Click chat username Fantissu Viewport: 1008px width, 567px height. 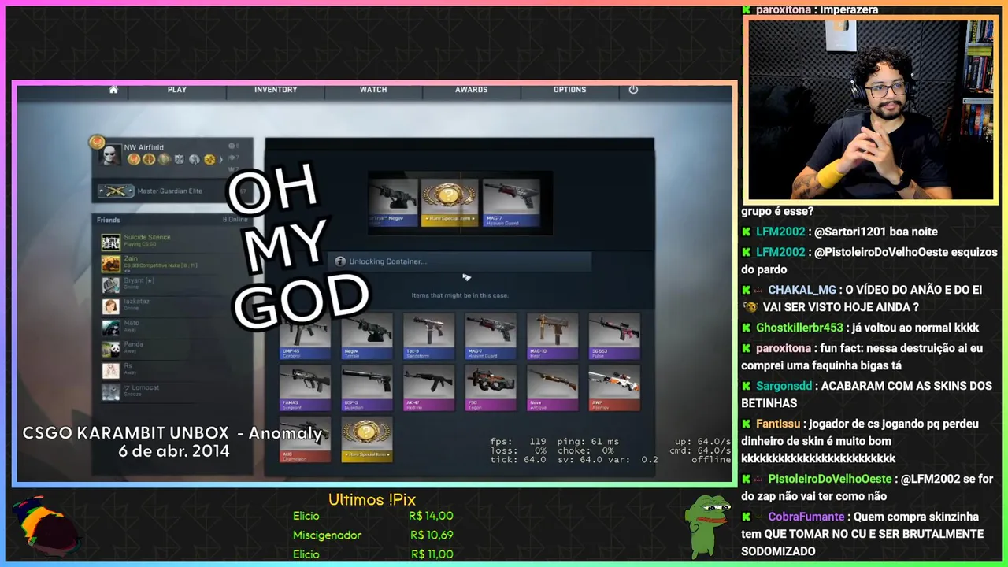[x=777, y=424]
